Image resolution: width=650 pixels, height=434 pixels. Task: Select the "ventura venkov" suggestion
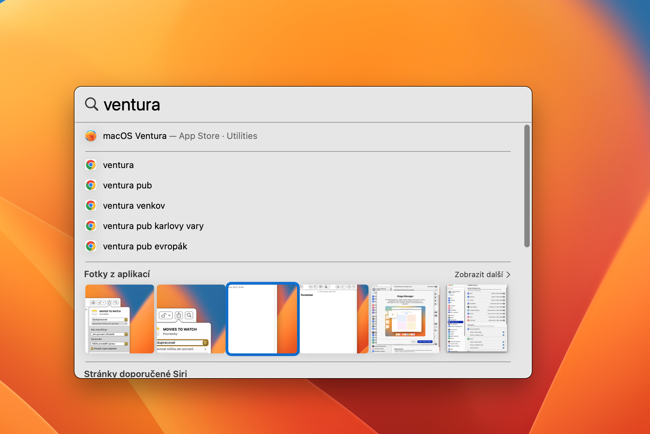tap(298, 206)
